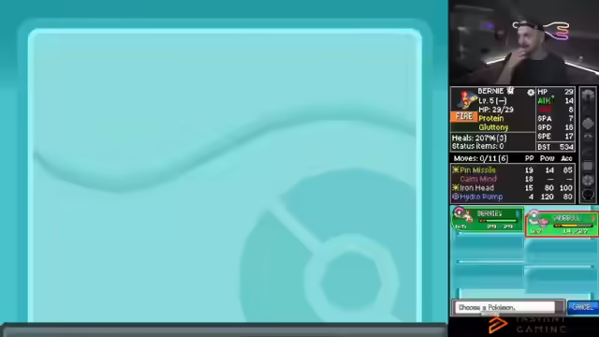Select the BERNIE party slot

tap(488, 219)
